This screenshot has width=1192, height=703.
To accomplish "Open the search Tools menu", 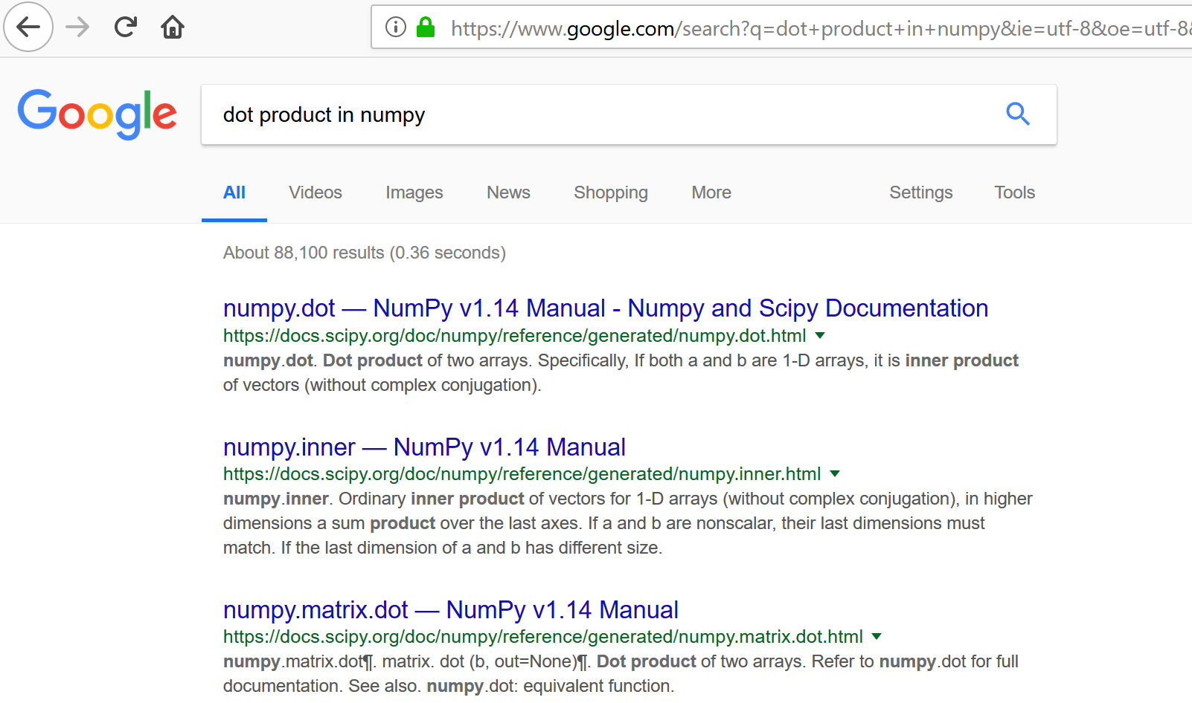I will [x=1015, y=192].
